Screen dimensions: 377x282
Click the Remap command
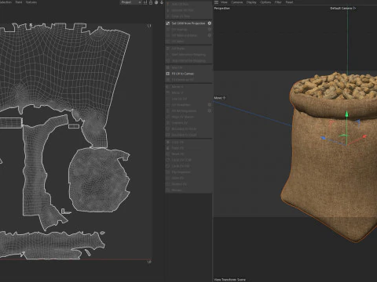(x=177, y=190)
